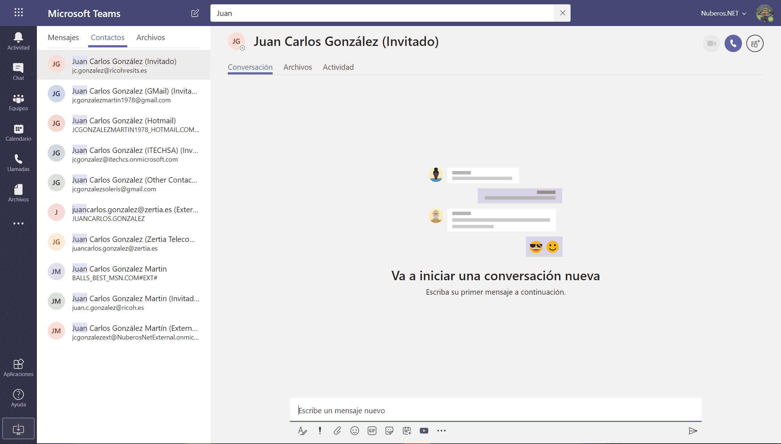Open the message format options
The height and width of the screenshot is (444, 781).
[x=302, y=431]
